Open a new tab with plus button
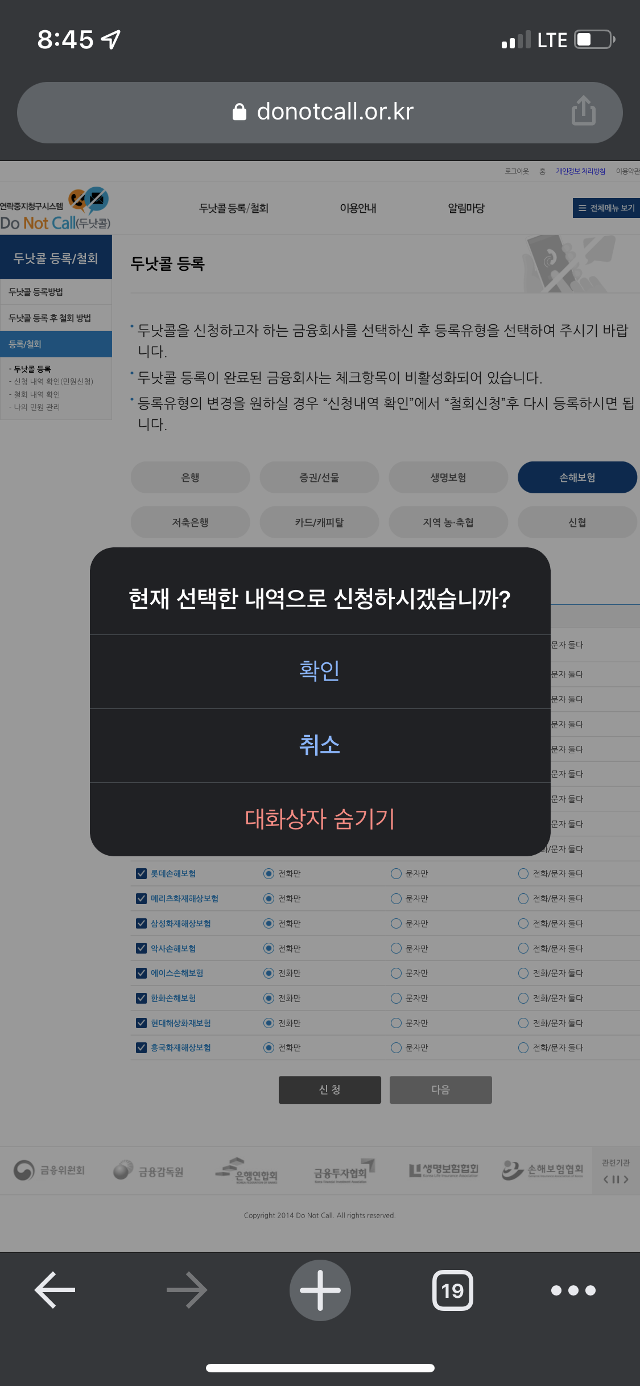Viewport: 640px width, 1386px height. pyautogui.click(x=320, y=1290)
